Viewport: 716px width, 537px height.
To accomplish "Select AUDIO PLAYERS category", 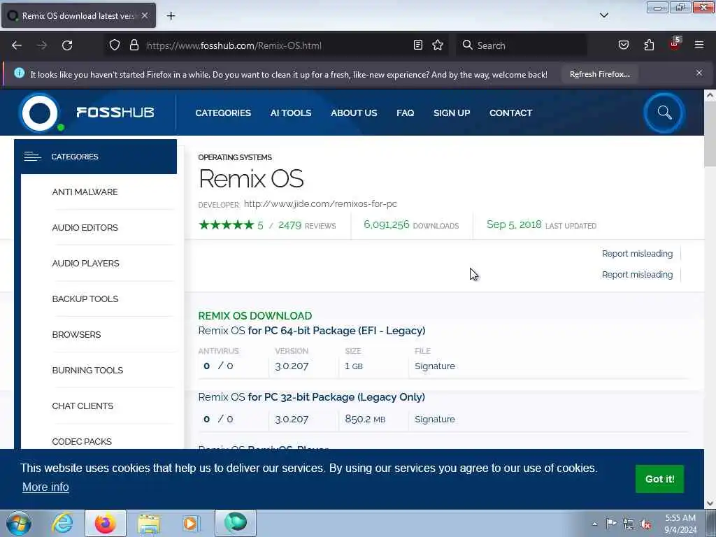I will 85,263.
